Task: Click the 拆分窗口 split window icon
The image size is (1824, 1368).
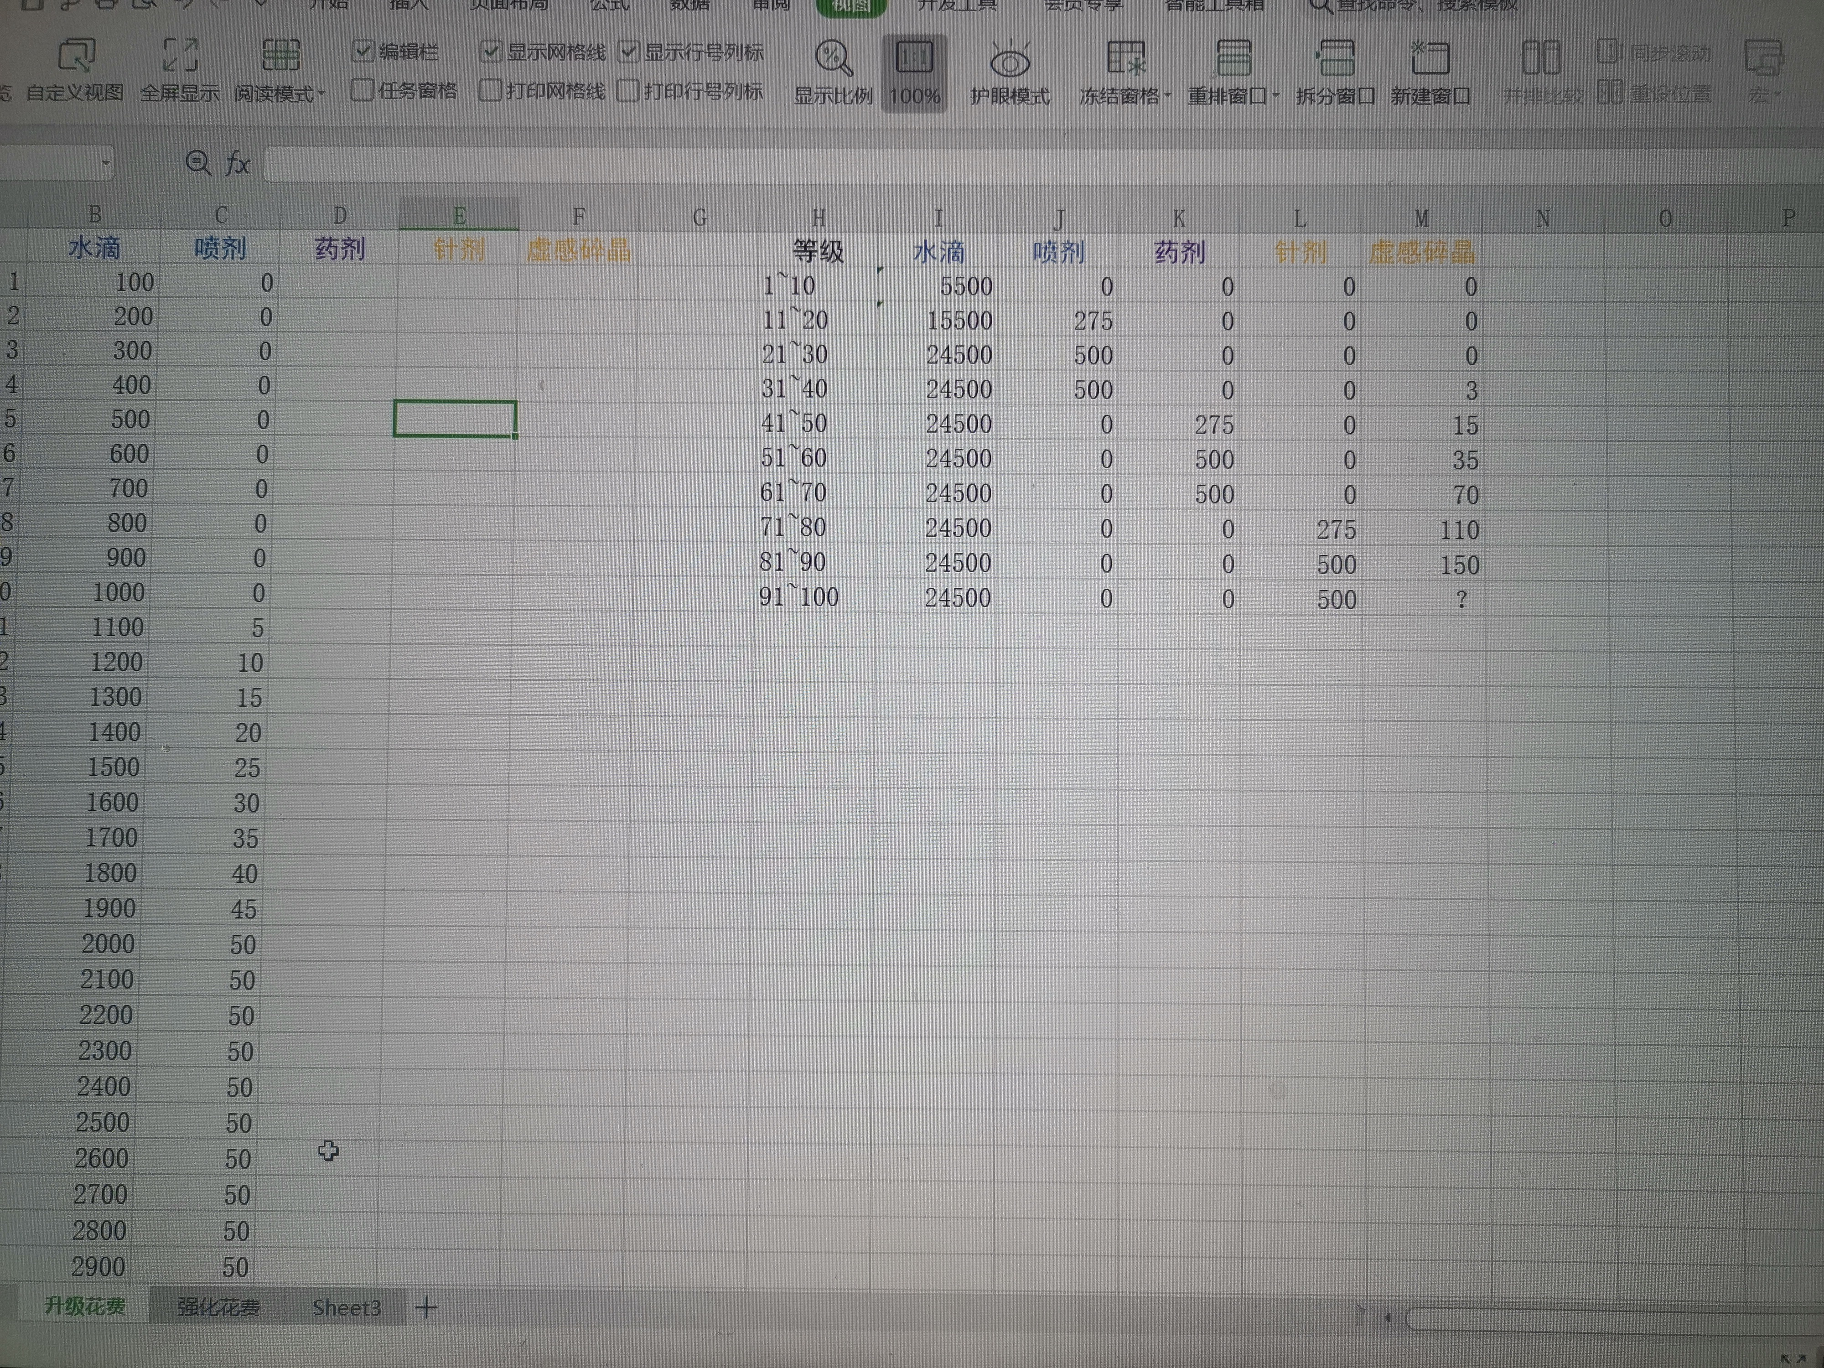Action: pyautogui.click(x=1335, y=58)
